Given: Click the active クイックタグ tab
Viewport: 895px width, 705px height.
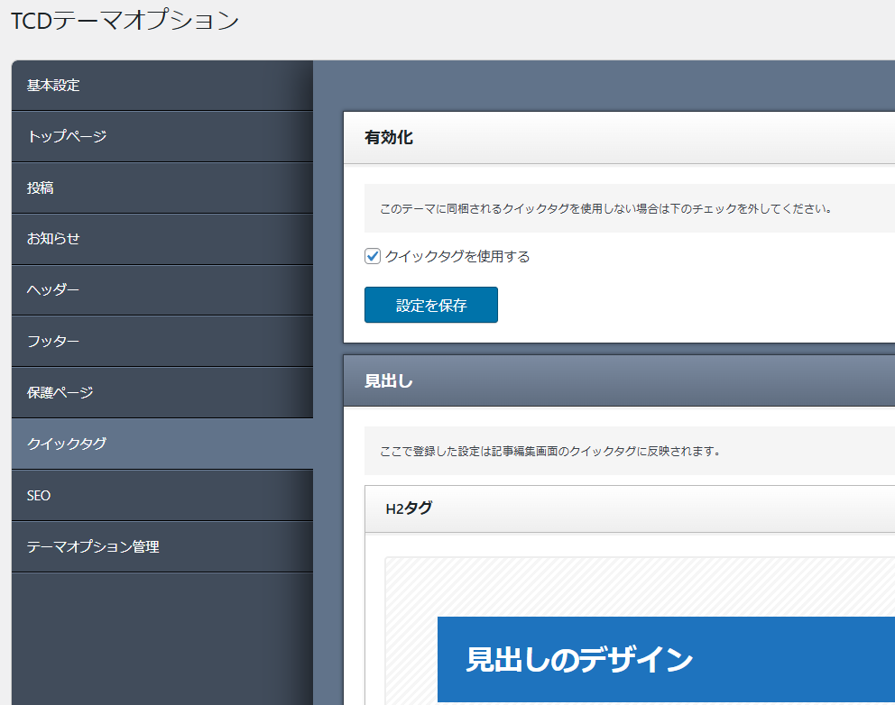Looking at the screenshot, I should pyautogui.click(x=162, y=444).
